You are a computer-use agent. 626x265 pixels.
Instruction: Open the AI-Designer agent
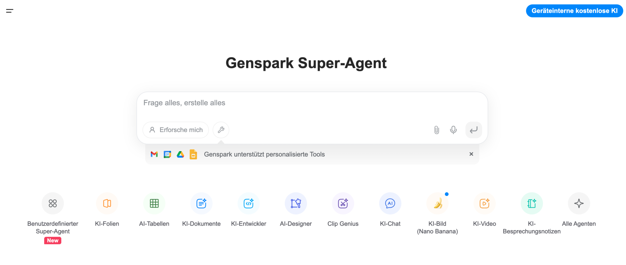296,204
